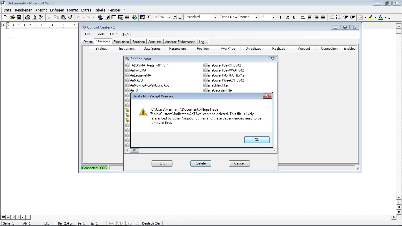
Task: Switch to the Account Performance tab
Action: 180,42
